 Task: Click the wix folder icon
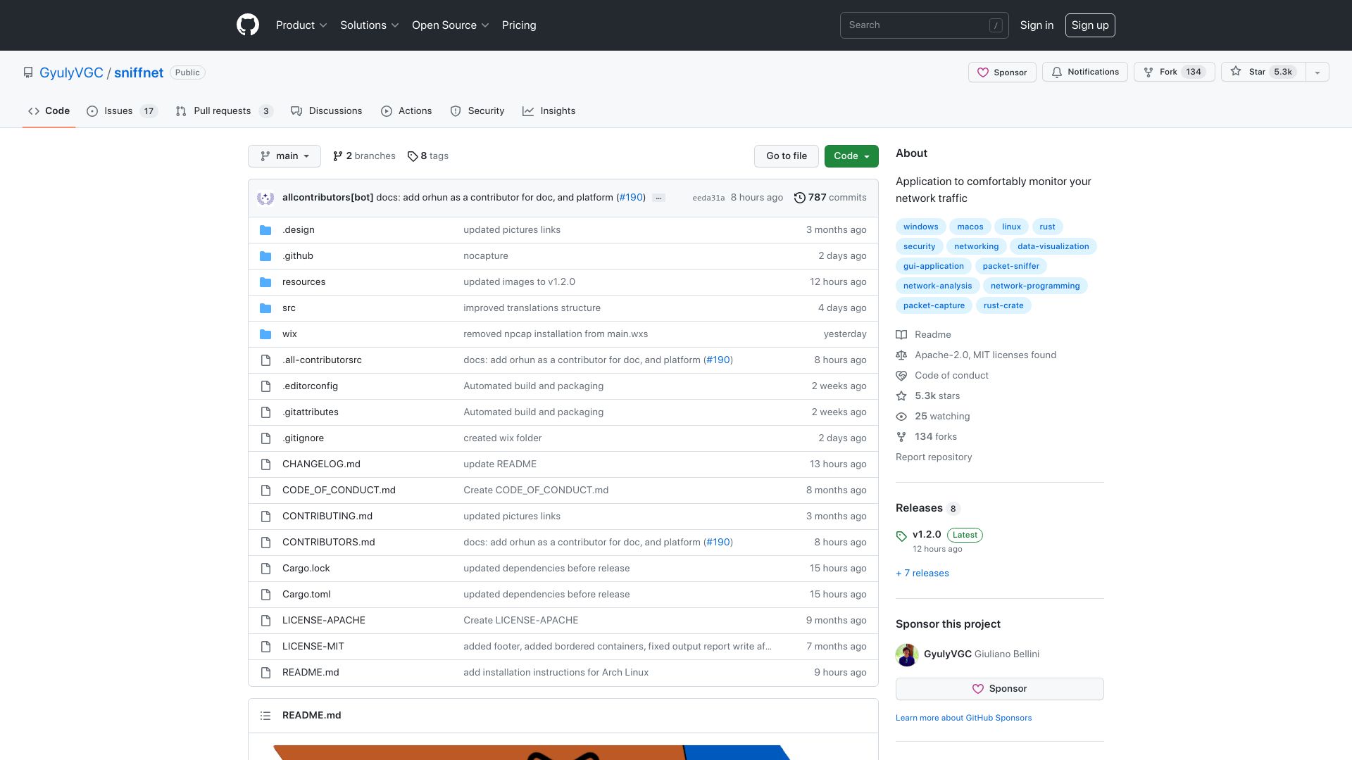(265, 334)
